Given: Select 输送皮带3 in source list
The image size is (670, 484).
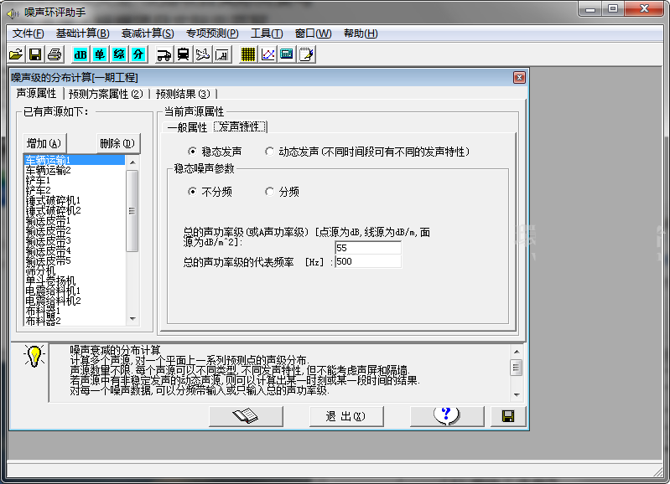Looking at the screenshot, I should pyautogui.click(x=75, y=240).
